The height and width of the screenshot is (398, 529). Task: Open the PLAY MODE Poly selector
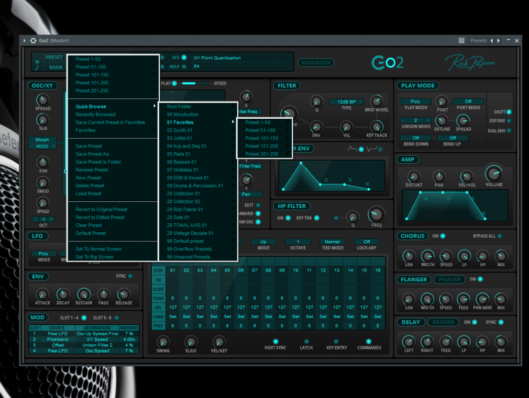pos(416,101)
